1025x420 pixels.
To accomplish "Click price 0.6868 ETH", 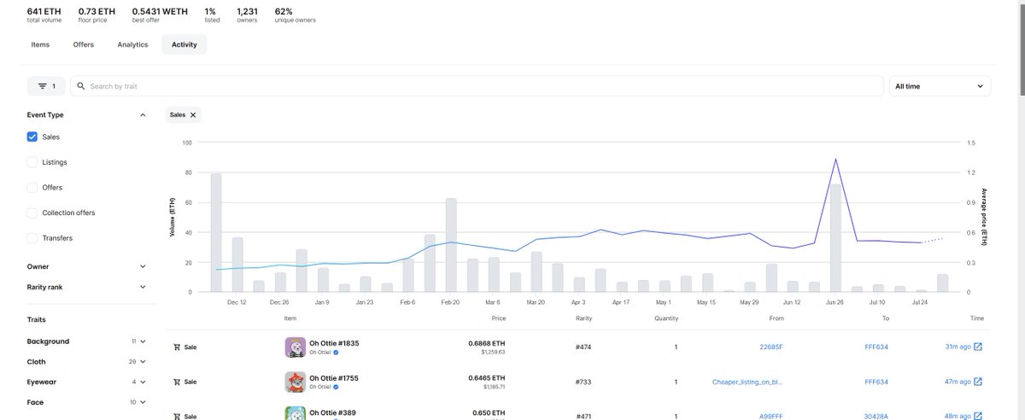I will (488, 342).
